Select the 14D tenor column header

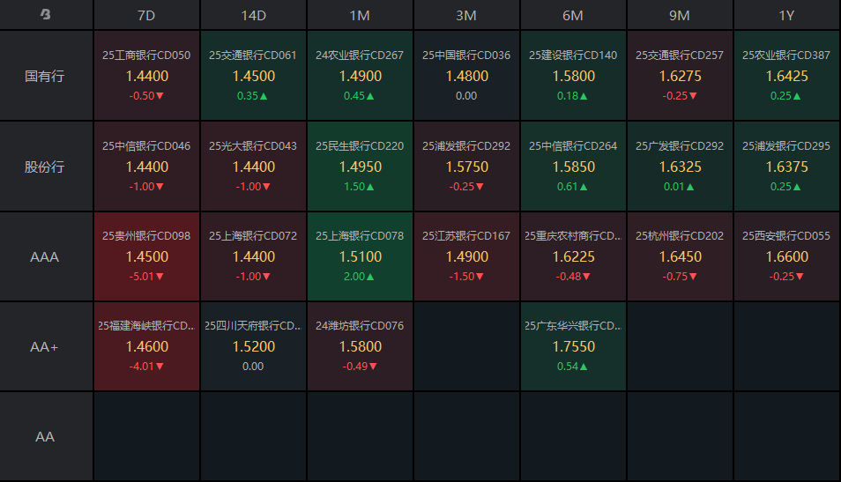(253, 15)
